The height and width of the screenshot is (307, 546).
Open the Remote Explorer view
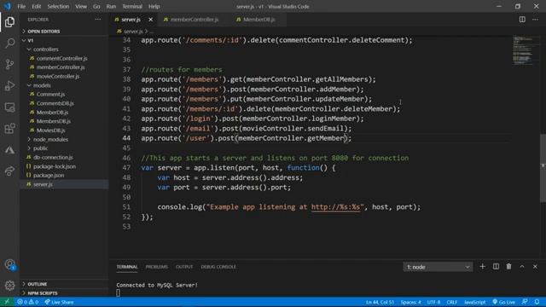tap(9, 107)
